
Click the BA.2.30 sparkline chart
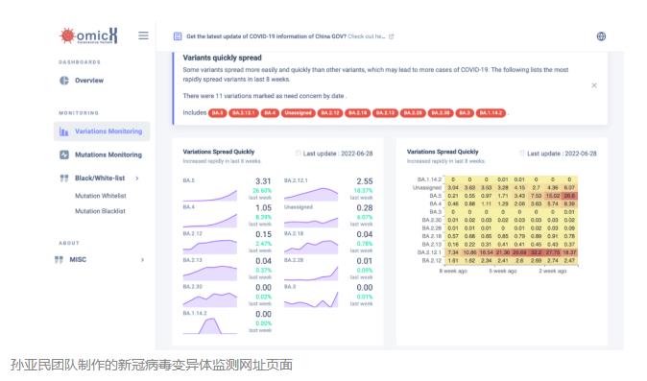(x=210, y=299)
